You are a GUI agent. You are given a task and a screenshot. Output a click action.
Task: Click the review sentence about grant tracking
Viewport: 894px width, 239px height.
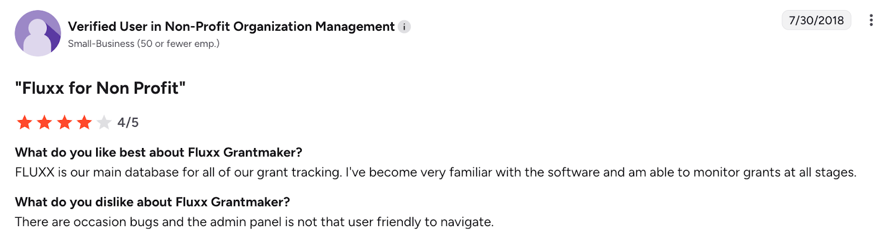(x=179, y=173)
